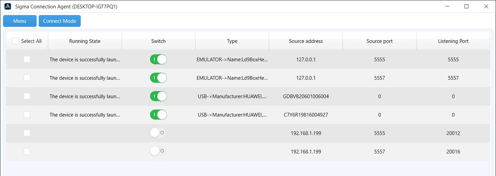Click the Running State column header
Viewport: 496px width, 176px height.
click(85, 41)
